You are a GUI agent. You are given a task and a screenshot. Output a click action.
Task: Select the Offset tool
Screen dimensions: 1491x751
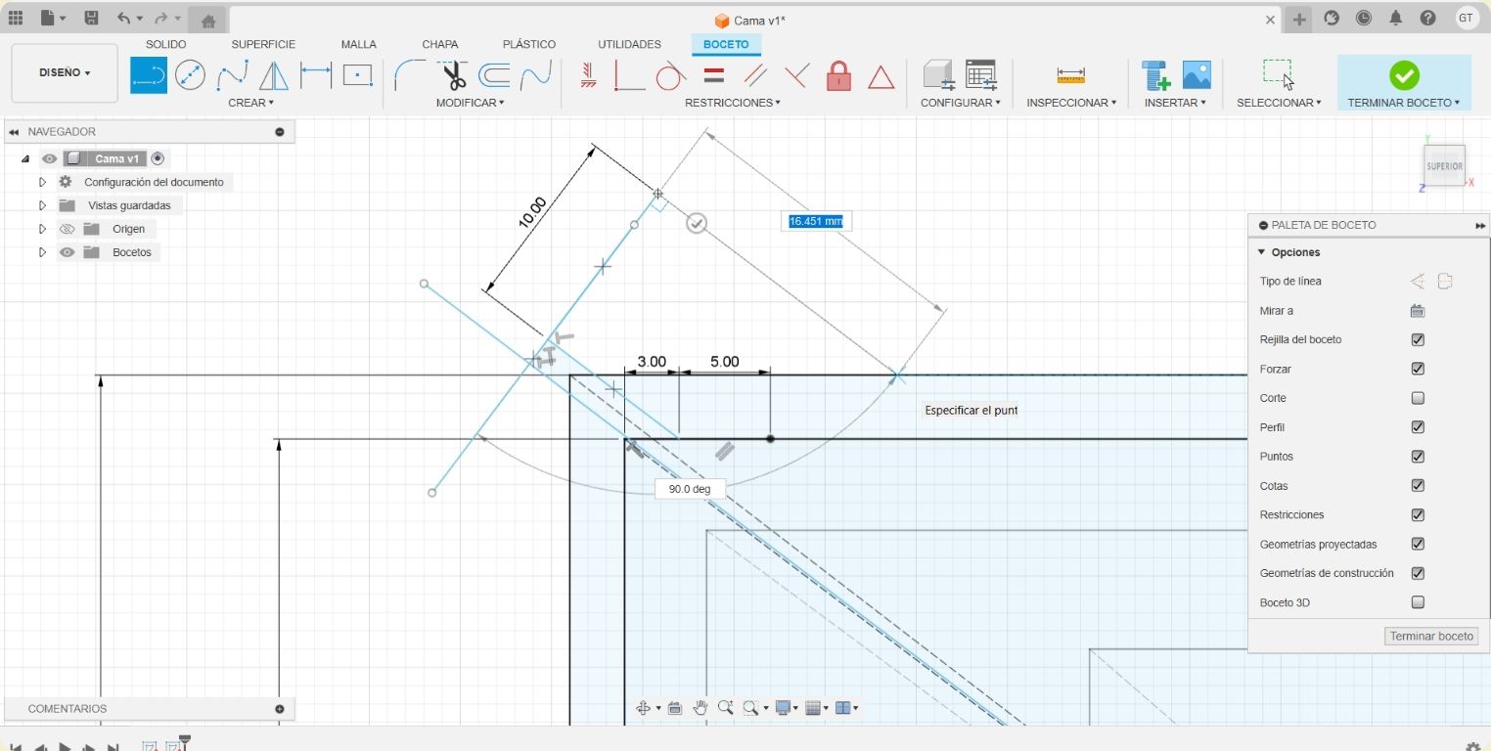[494, 75]
